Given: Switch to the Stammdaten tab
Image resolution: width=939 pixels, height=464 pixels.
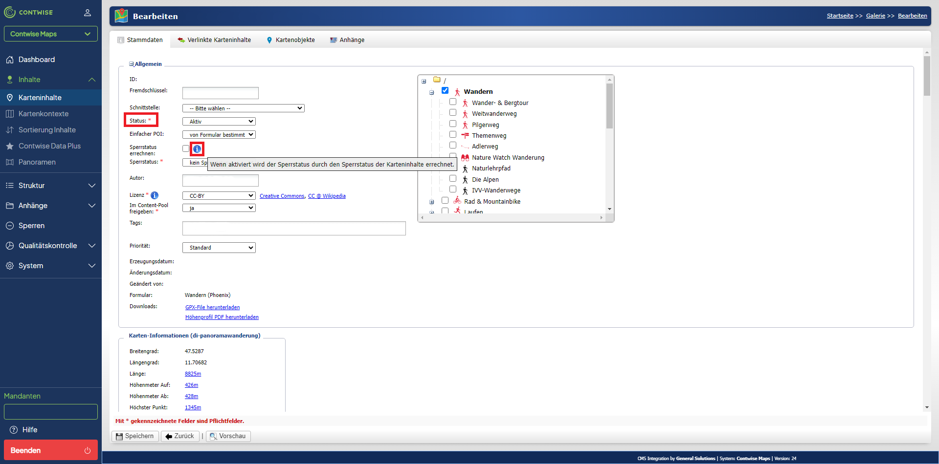Looking at the screenshot, I should click(x=140, y=40).
